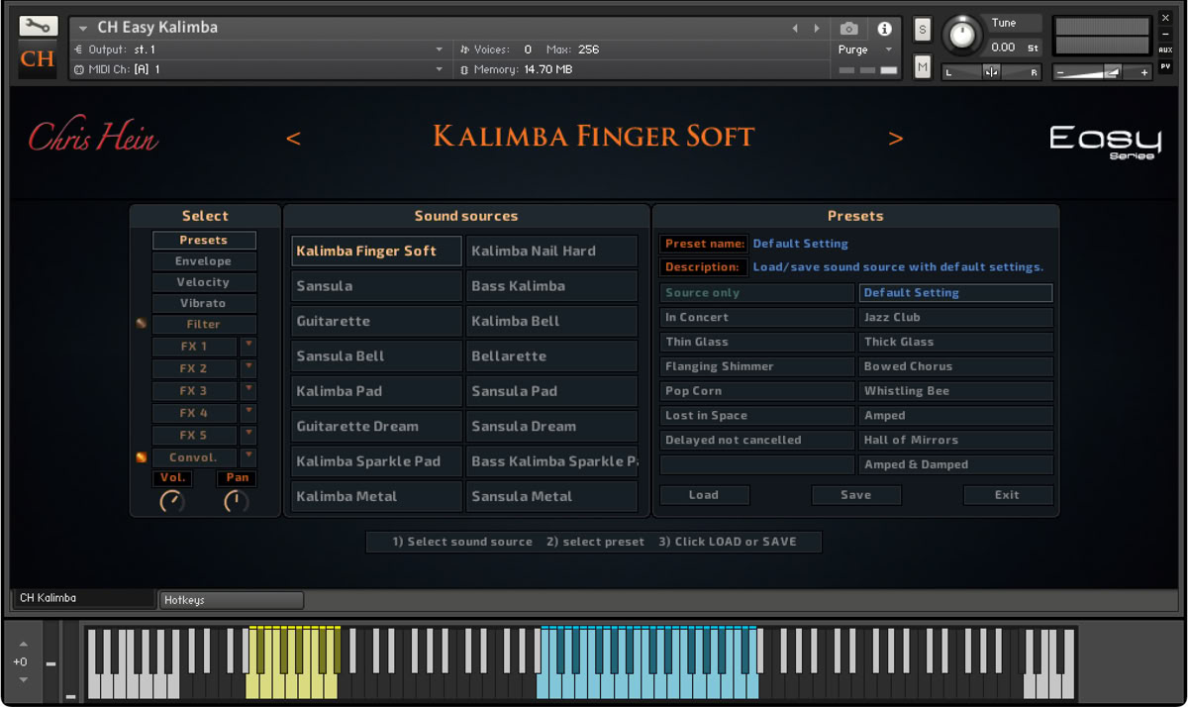Select the Jazz Club preset

tap(955, 318)
